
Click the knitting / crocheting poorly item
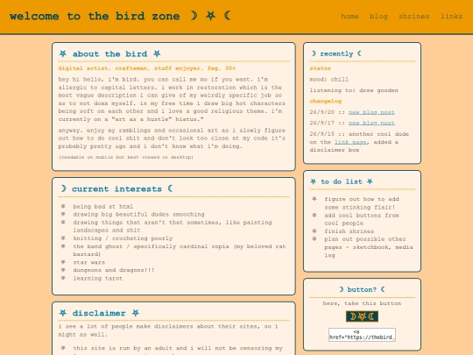click(123, 238)
